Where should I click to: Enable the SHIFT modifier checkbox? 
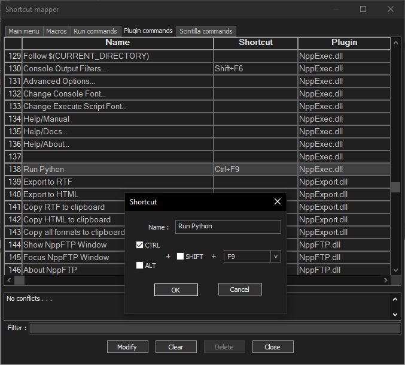pos(181,257)
